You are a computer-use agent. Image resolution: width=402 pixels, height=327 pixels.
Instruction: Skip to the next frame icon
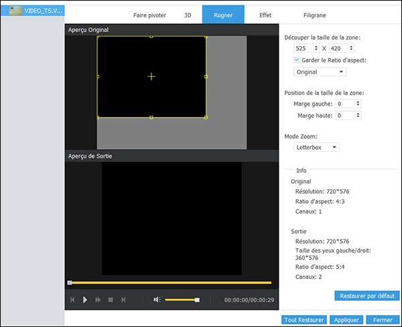point(123,300)
